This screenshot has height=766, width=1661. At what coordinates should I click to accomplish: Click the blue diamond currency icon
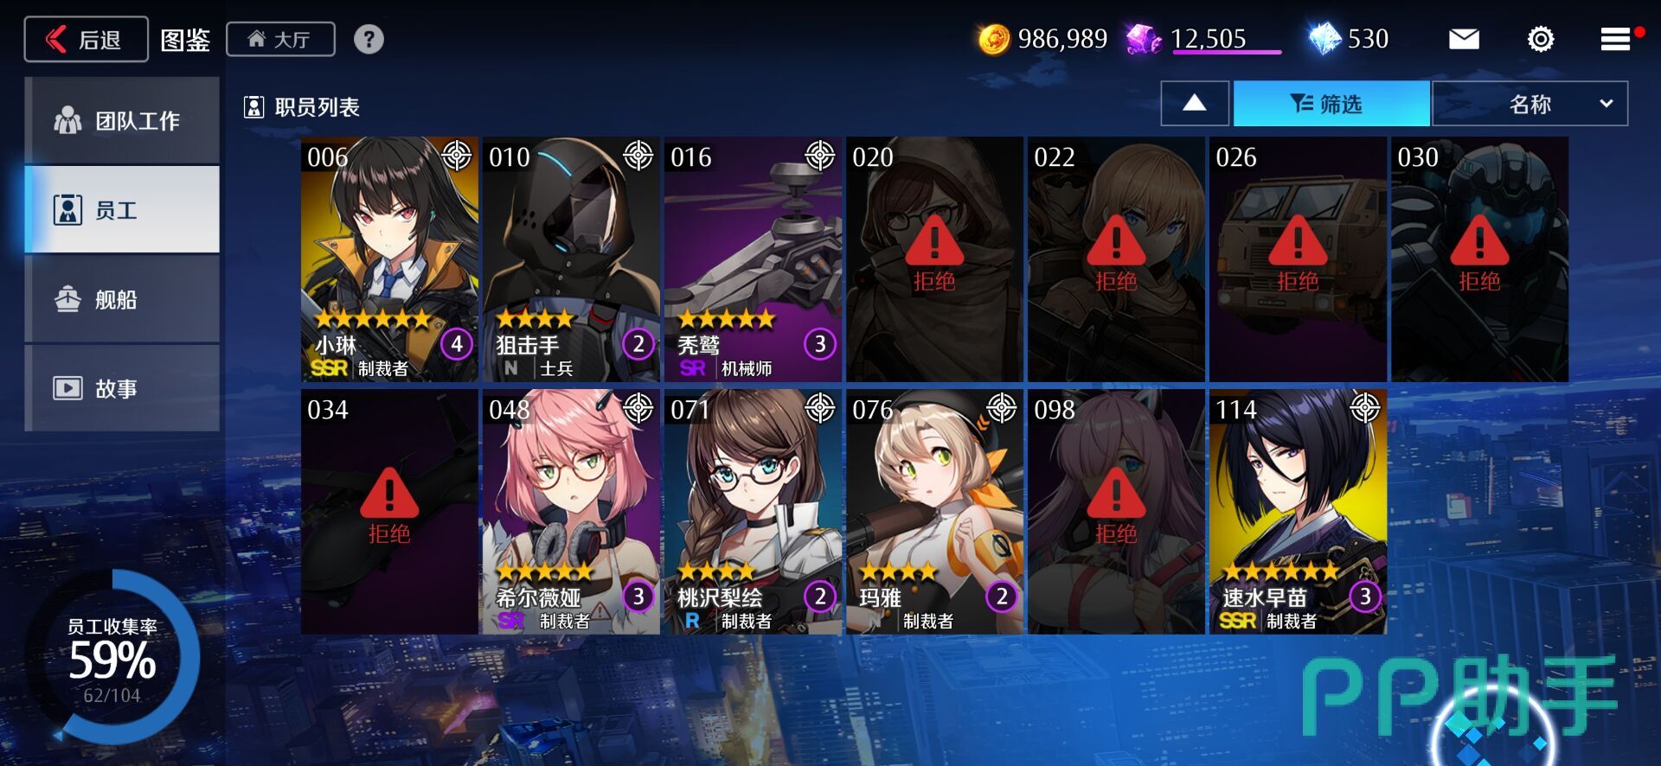(x=1324, y=39)
